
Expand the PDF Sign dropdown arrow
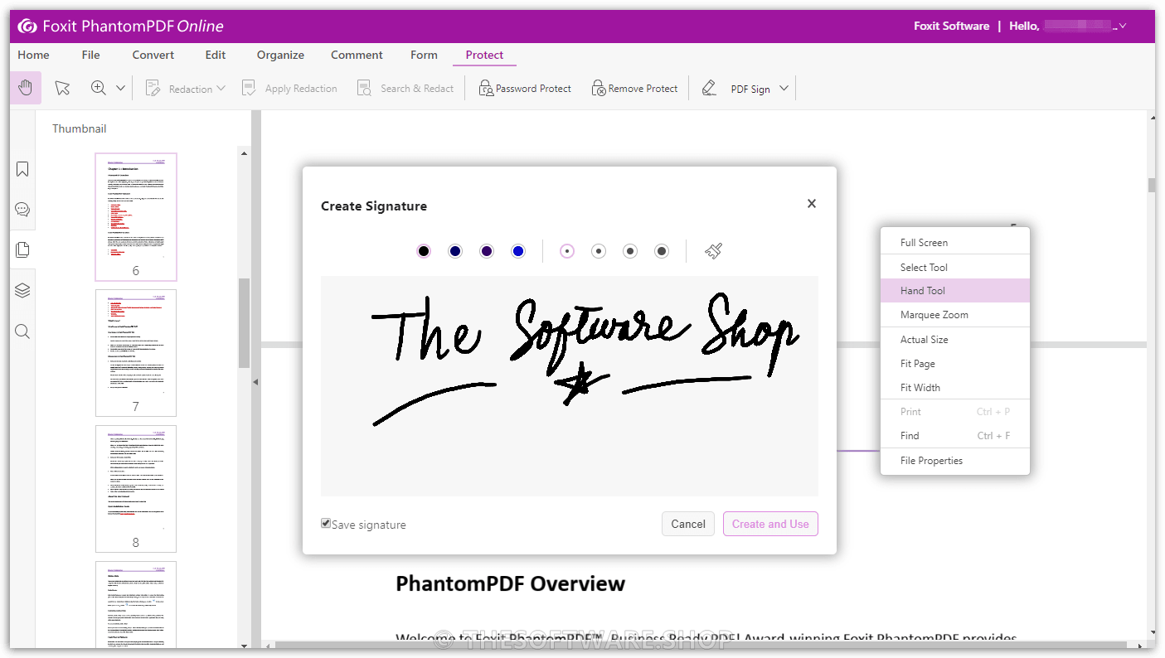click(784, 88)
